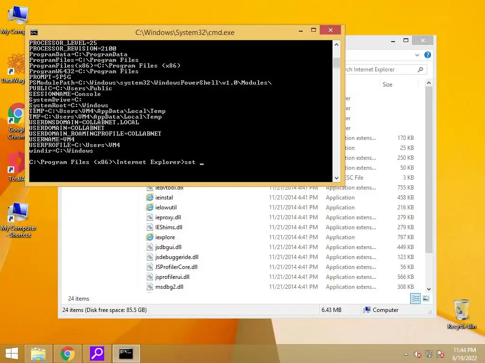Minimize the cmd.exe window
Screen dimensions: 485x363
coord(301,31)
